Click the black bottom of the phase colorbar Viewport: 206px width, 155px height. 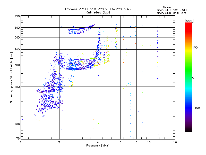tap(188, 130)
